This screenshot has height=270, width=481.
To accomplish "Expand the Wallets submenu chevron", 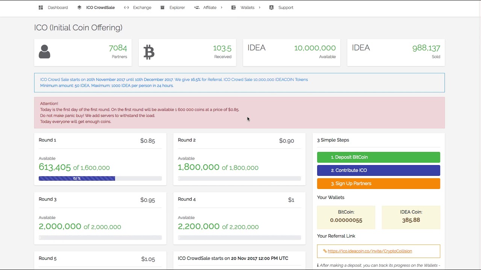I will point(259,7).
